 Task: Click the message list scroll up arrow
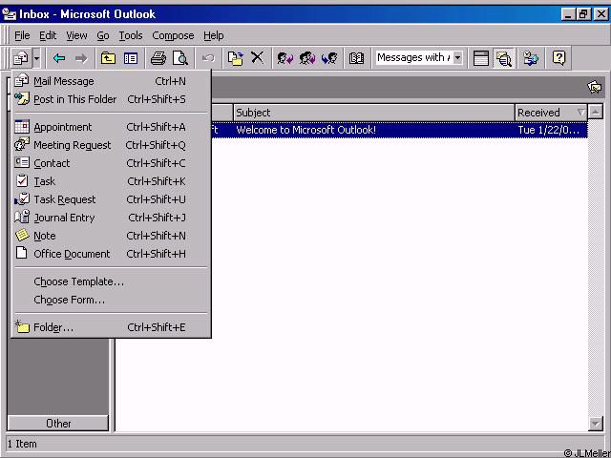(596, 113)
